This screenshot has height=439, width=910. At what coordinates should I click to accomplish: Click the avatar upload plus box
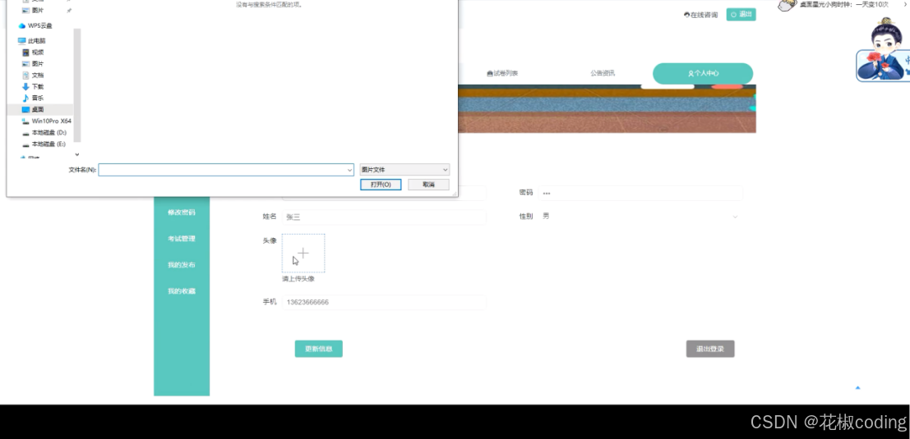pos(303,253)
